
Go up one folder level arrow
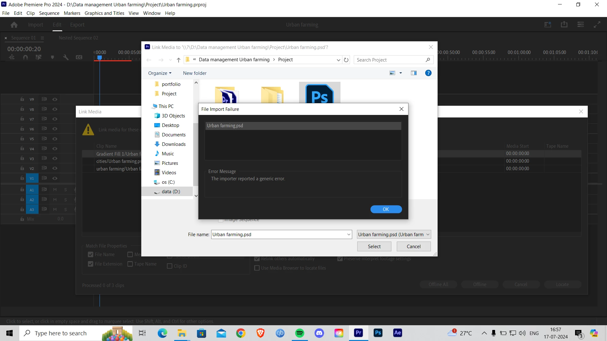click(x=179, y=60)
